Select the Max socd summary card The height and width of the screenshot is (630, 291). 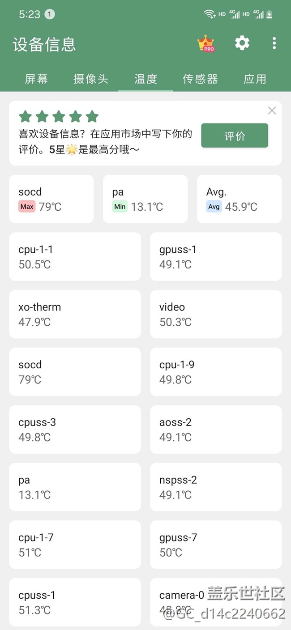51,199
